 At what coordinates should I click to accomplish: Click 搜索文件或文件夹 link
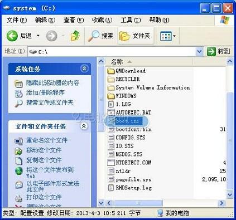50,102
